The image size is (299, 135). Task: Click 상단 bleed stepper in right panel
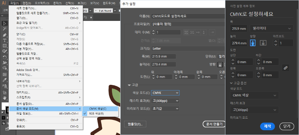click(233, 62)
